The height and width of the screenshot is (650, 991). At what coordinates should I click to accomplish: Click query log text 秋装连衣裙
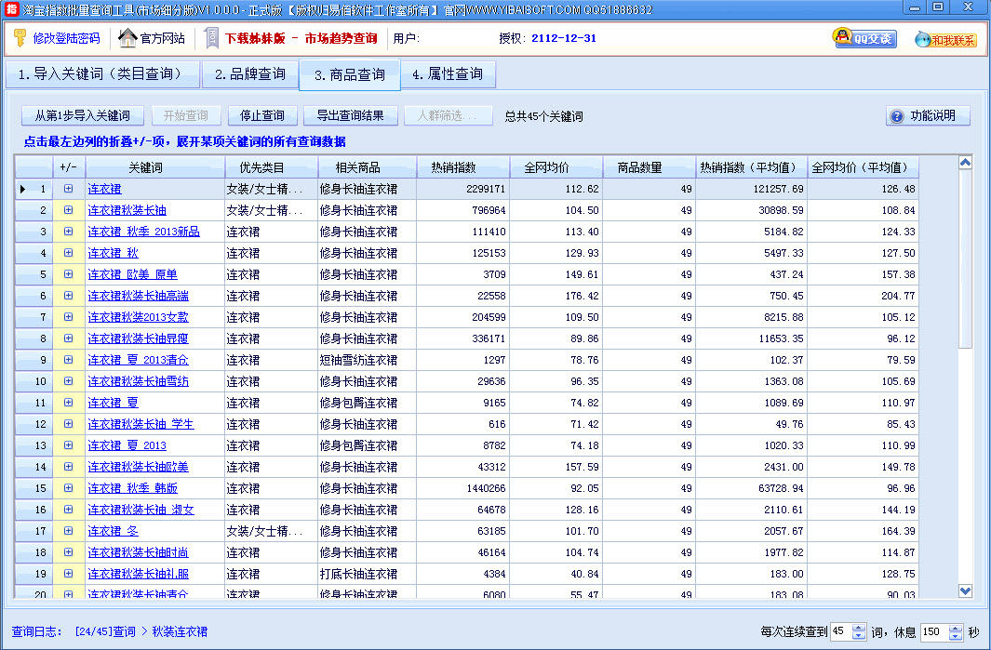tap(180, 631)
